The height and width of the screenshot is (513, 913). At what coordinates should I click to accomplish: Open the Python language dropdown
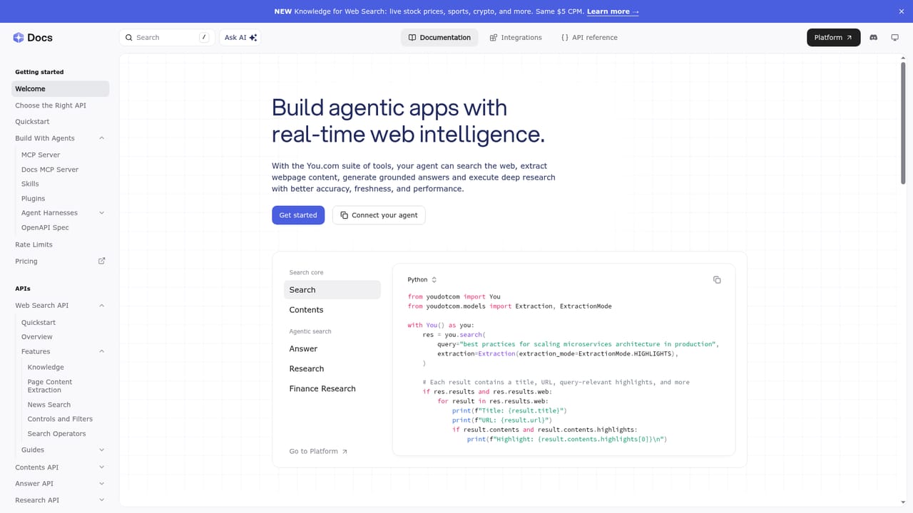click(x=422, y=280)
